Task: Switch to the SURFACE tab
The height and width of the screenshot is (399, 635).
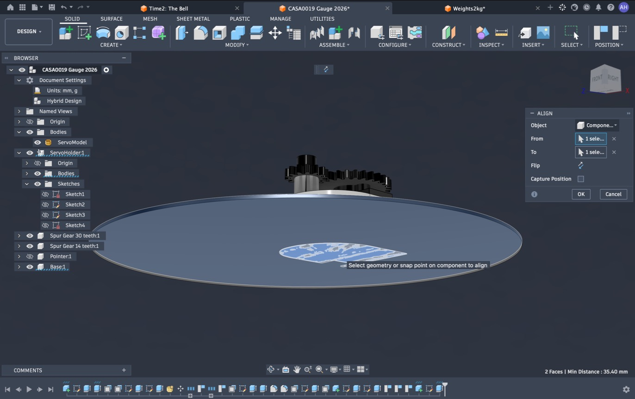Action: click(112, 19)
